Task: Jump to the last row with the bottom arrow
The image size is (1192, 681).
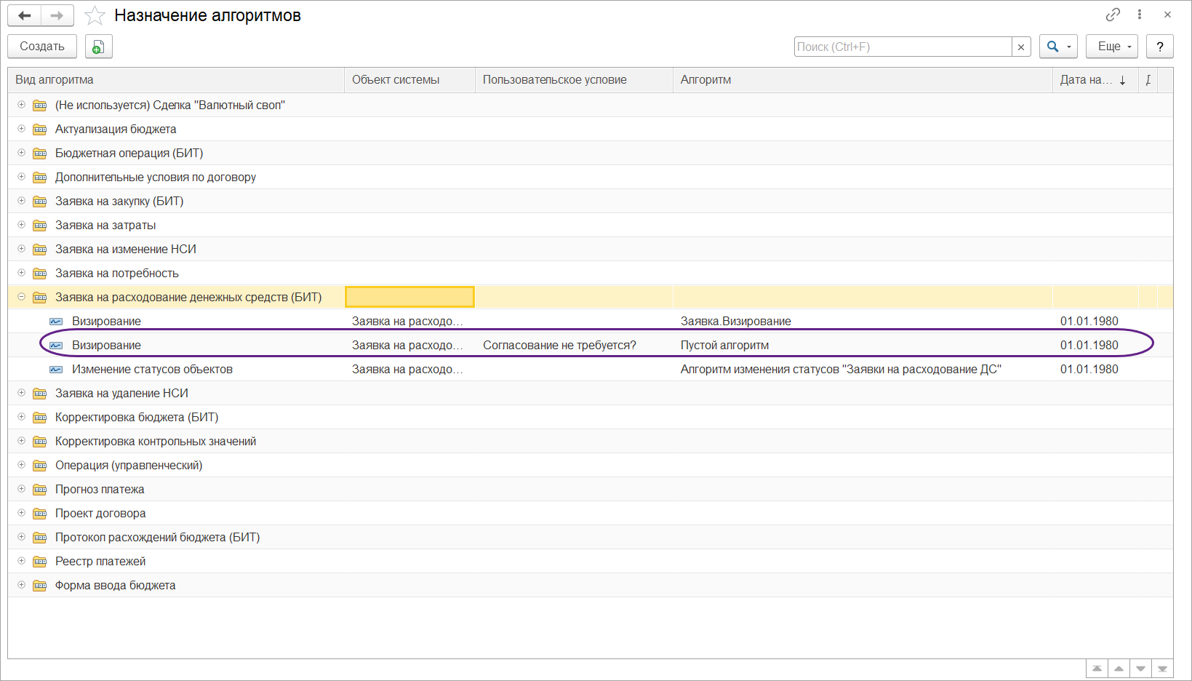Action: (x=1162, y=669)
